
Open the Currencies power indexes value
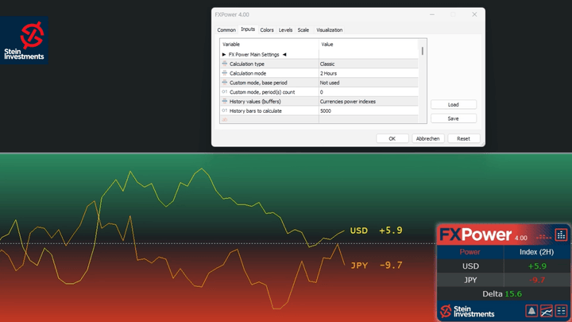(369, 102)
